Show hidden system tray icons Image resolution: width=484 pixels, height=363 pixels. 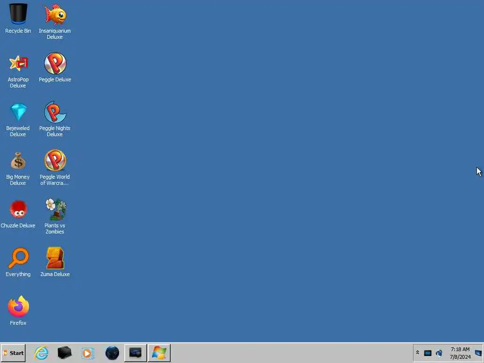click(417, 353)
